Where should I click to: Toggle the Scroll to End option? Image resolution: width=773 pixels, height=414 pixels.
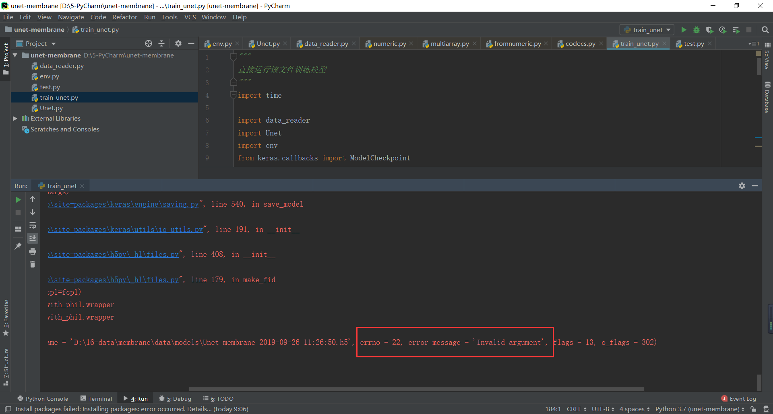click(33, 238)
